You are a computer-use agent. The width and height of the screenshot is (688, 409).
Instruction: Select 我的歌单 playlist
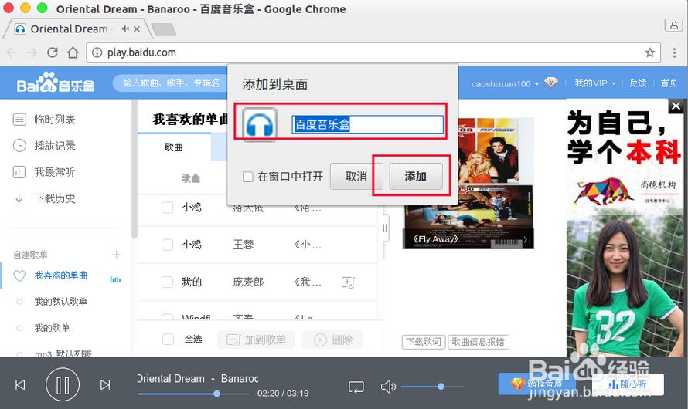pos(52,328)
